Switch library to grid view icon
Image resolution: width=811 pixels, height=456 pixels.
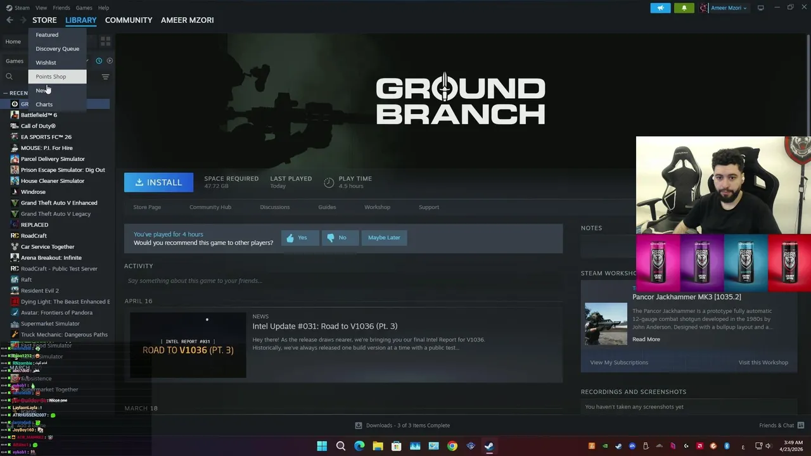(106, 41)
